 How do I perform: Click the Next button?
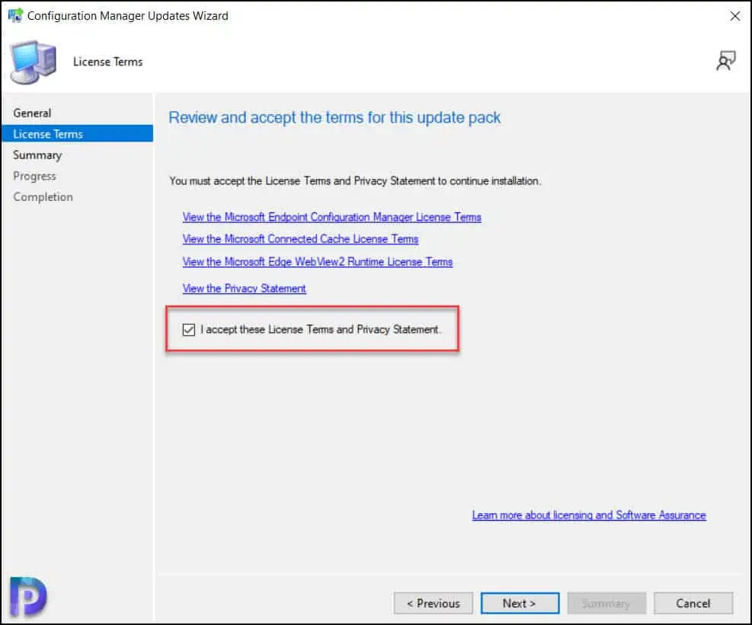click(x=520, y=603)
